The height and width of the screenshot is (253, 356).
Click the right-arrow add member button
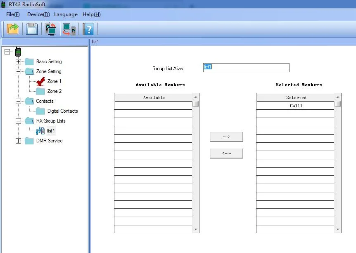click(226, 137)
